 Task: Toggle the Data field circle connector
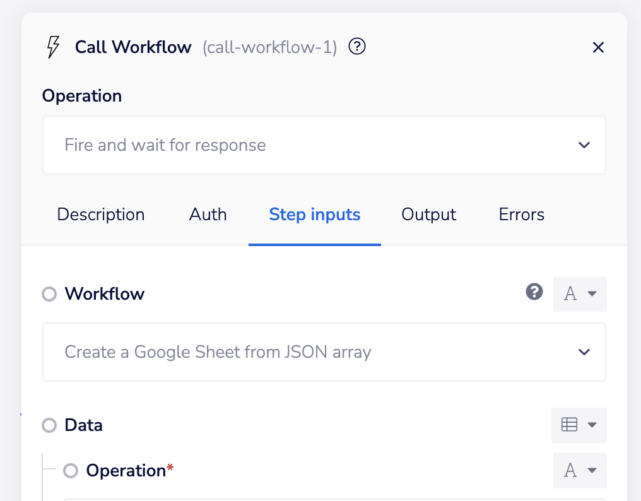(x=49, y=425)
